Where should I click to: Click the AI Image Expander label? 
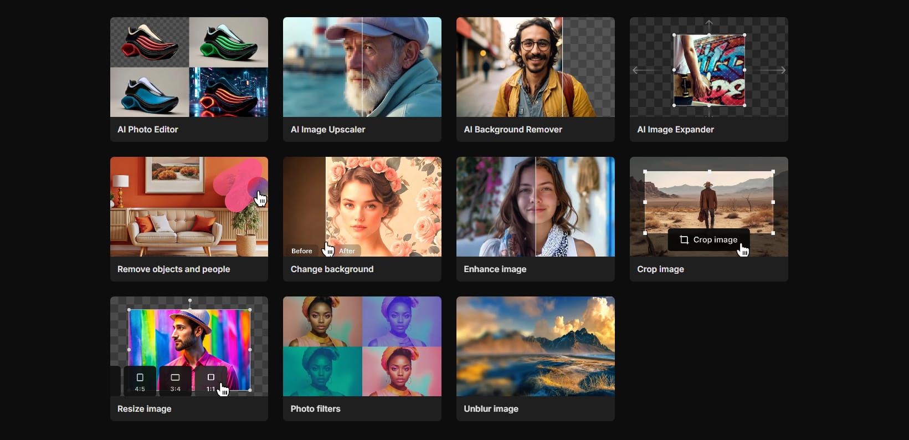(x=676, y=129)
